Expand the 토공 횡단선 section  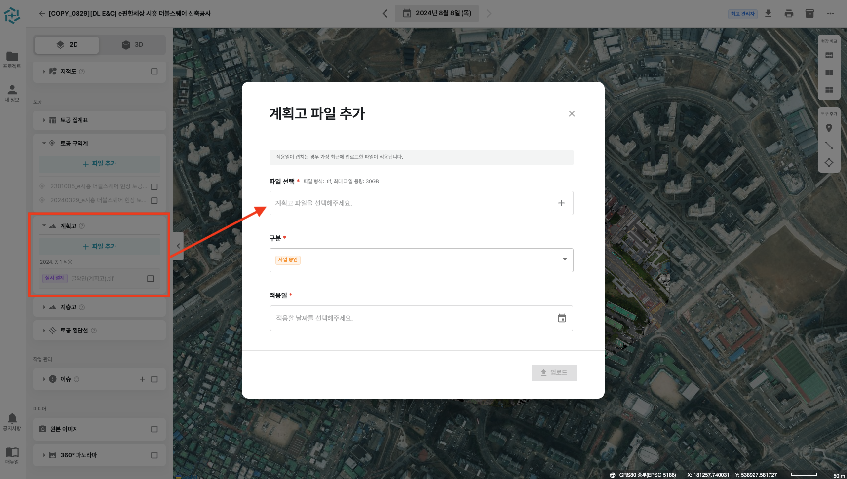pyautogui.click(x=44, y=330)
